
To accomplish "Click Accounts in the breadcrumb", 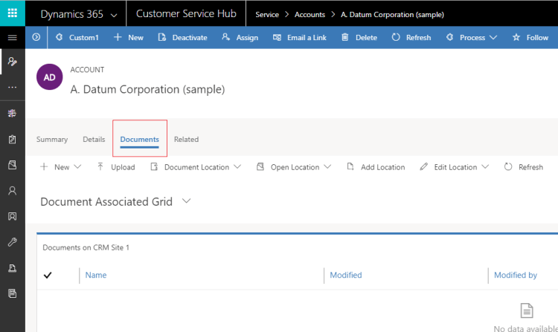I will 310,15.
